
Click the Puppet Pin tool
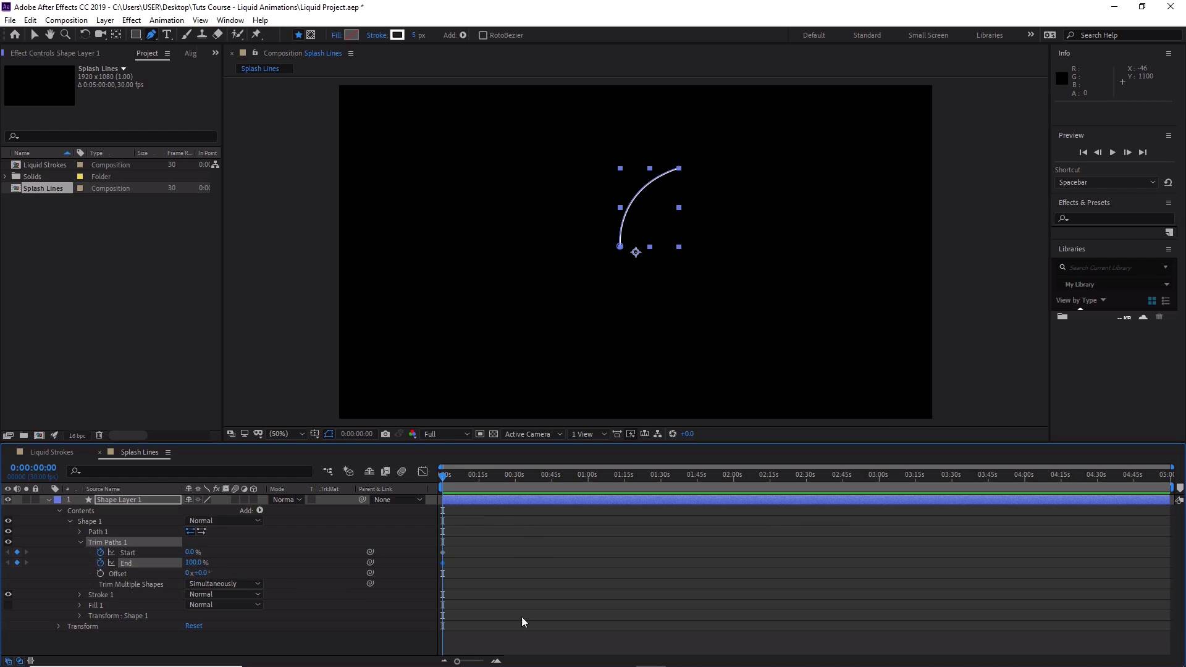pos(256,35)
